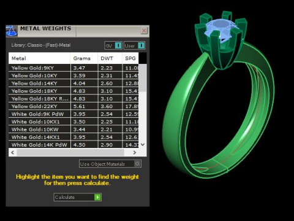Select the White Gold:14KX1 row

click(x=73, y=137)
